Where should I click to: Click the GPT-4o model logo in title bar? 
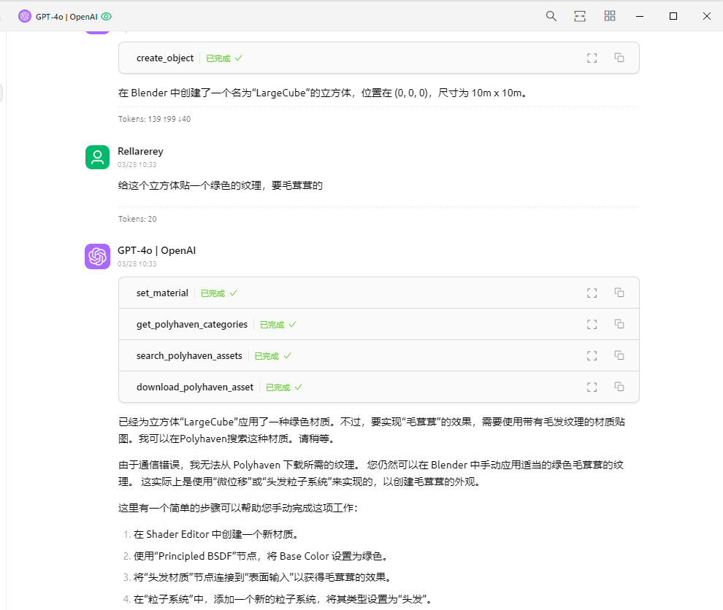(24, 17)
